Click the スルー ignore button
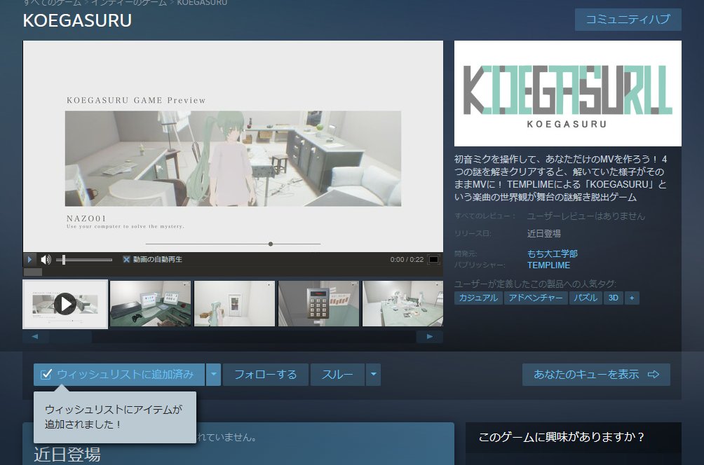The height and width of the screenshot is (465, 704). click(337, 375)
